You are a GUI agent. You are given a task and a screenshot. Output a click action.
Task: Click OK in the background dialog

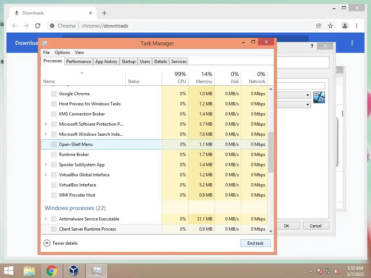[x=286, y=226]
